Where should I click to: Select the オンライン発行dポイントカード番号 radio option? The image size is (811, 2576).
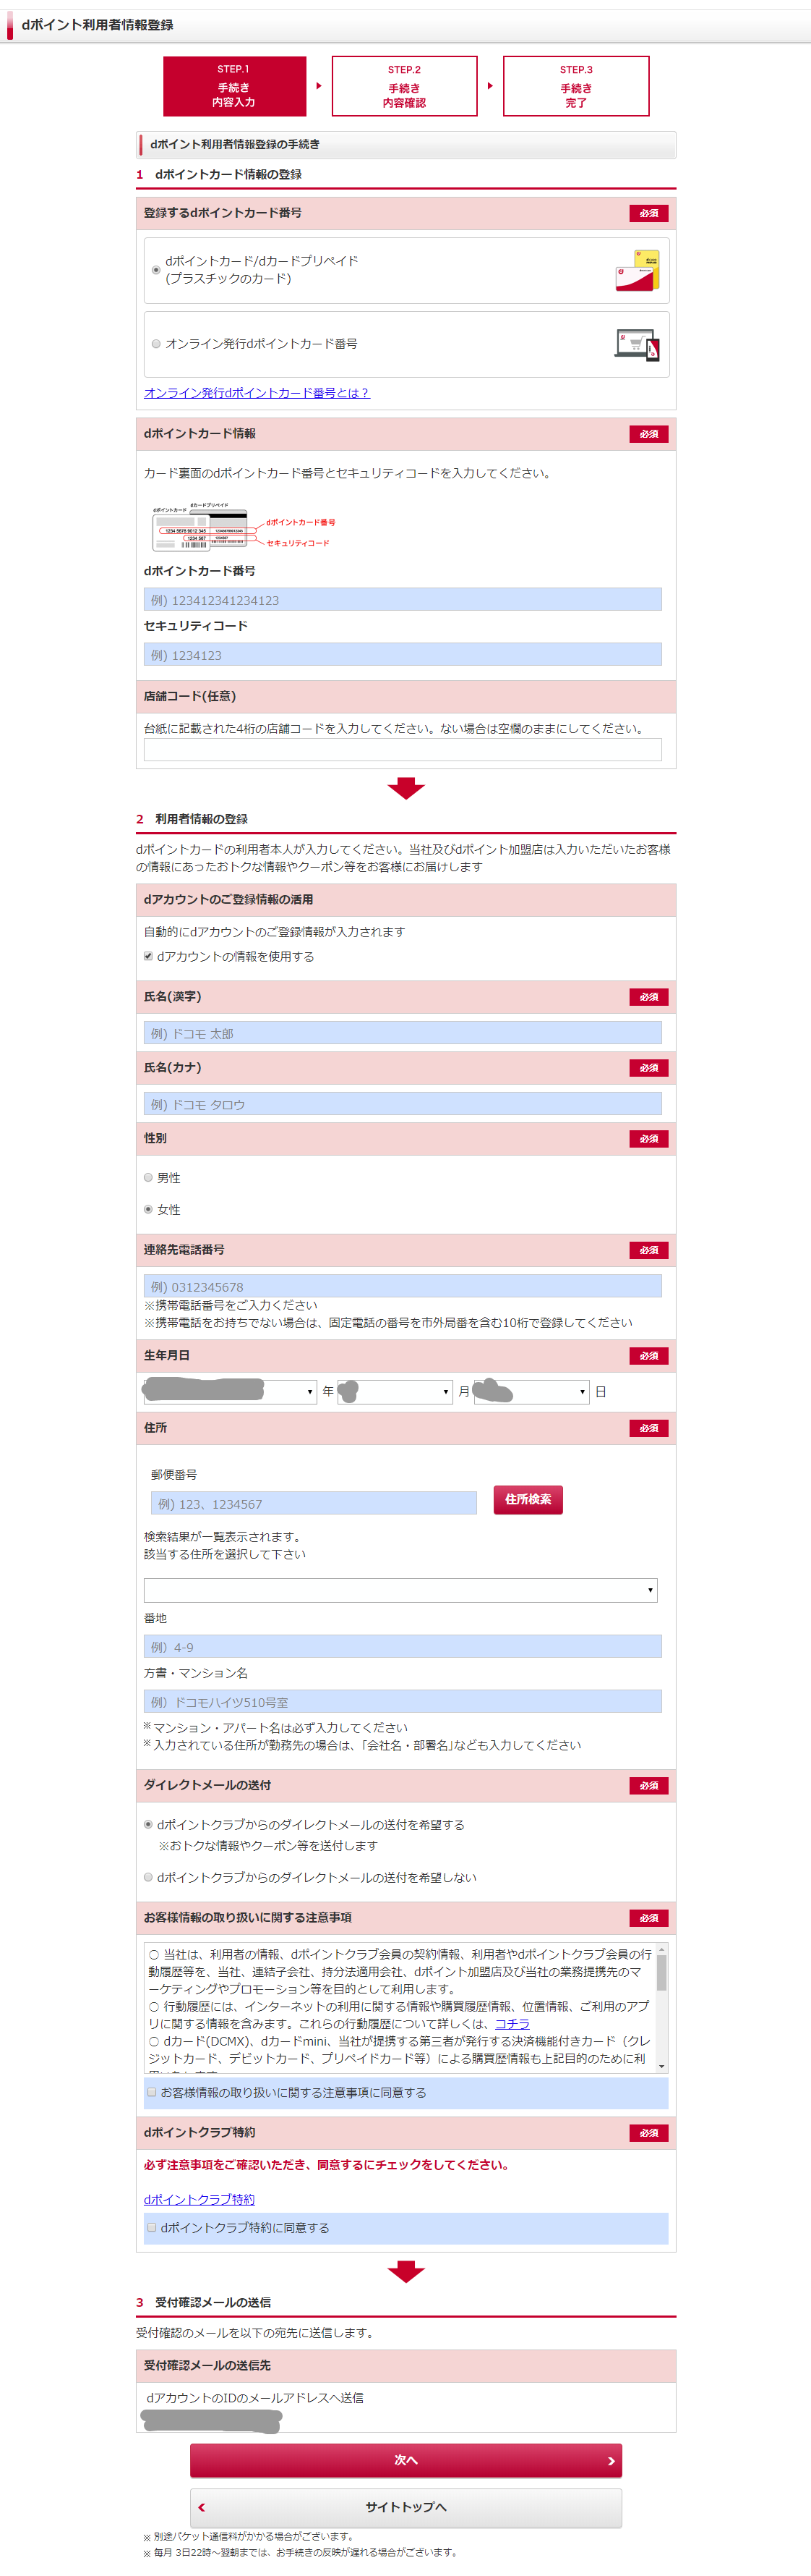156,344
